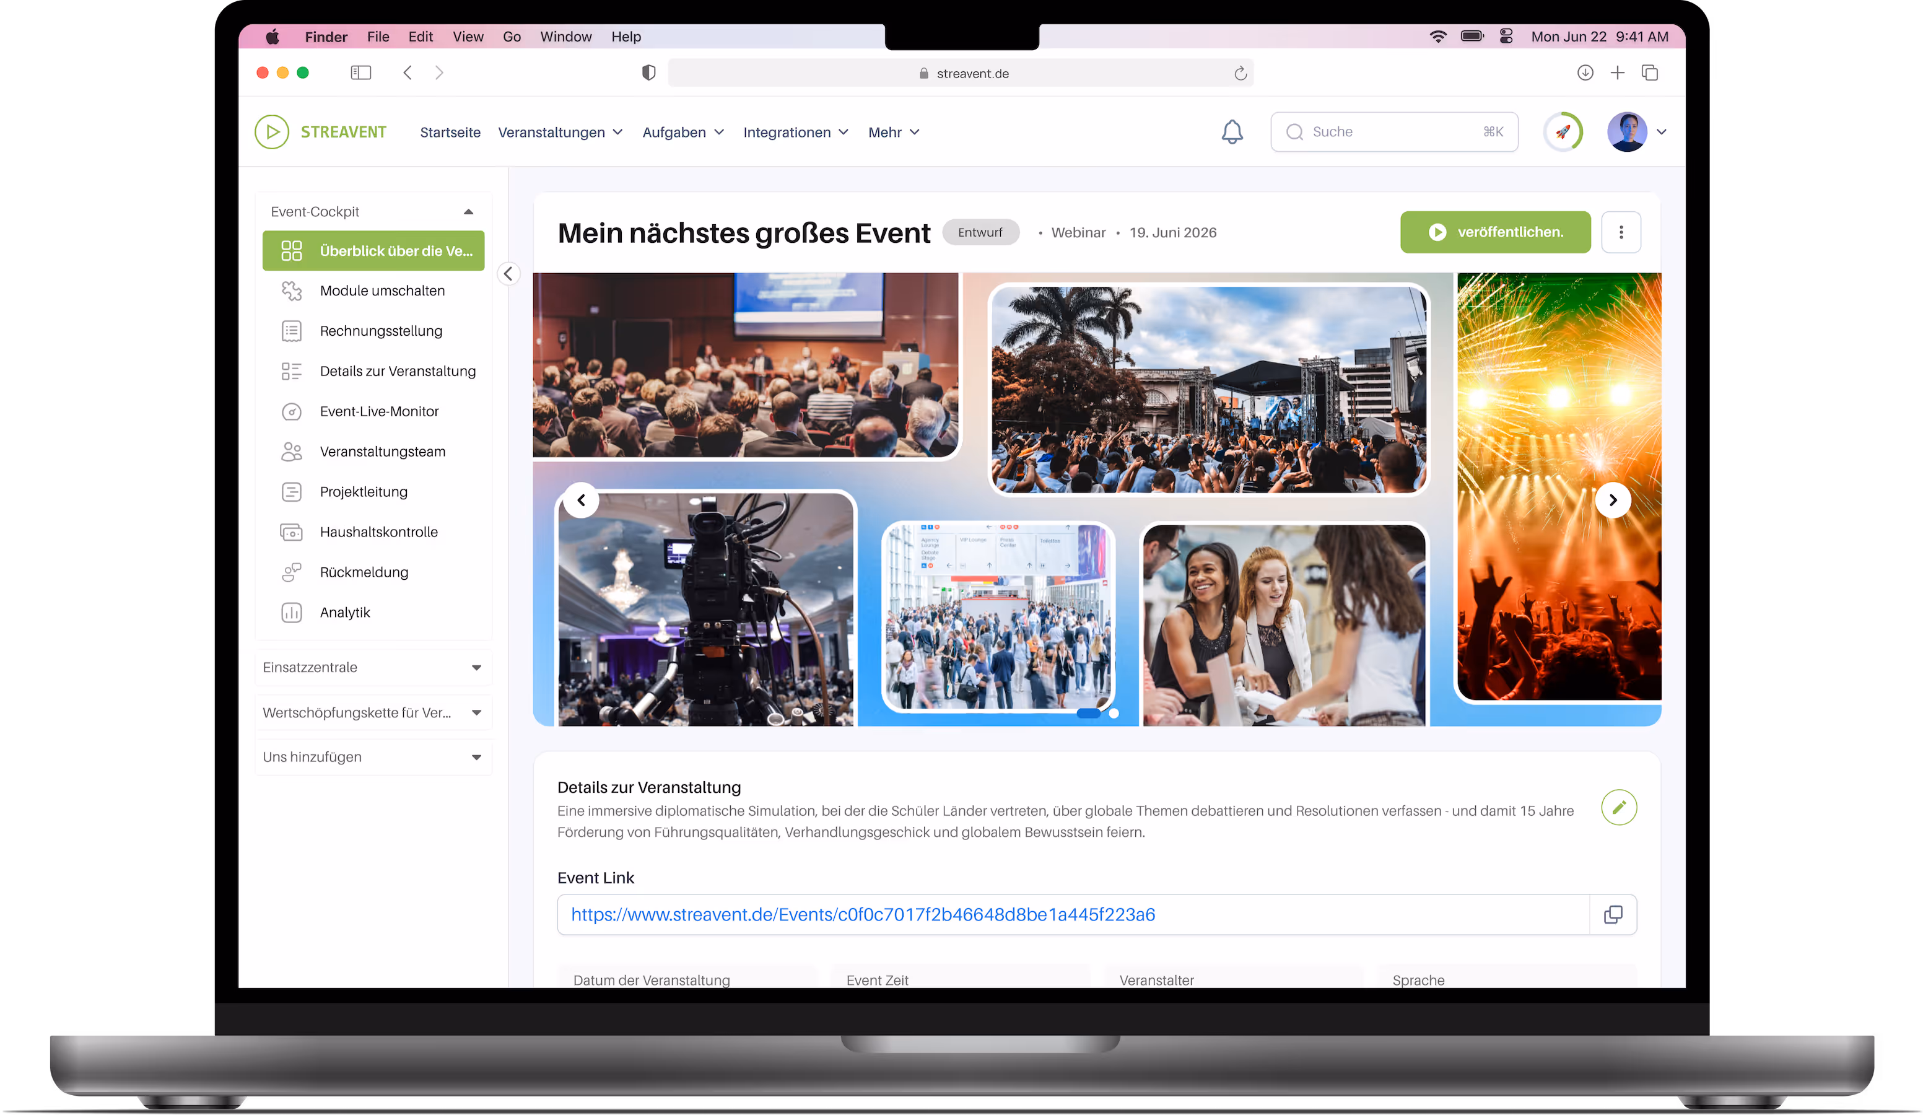Click the Safari privacy shield icon
Viewport: 1923px width, 1115px height.
(x=648, y=73)
